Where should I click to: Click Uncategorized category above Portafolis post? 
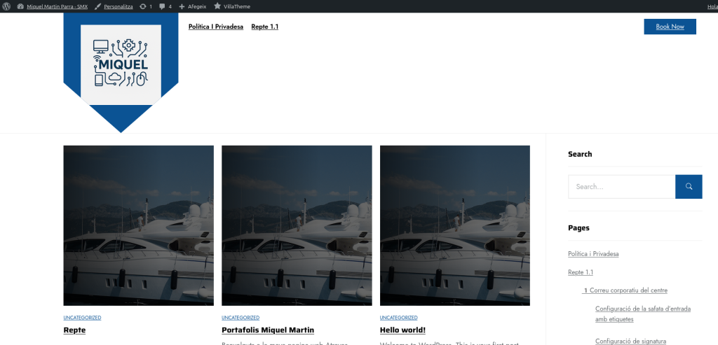(241, 318)
